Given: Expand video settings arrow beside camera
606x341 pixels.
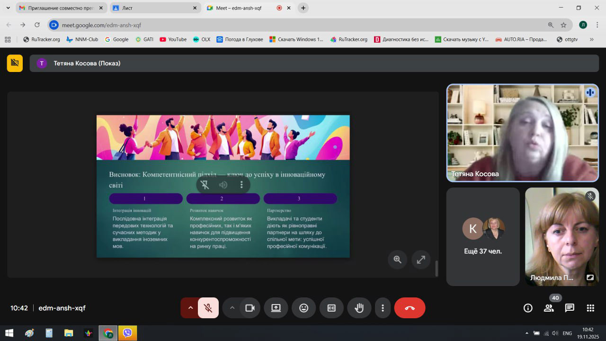Looking at the screenshot, I should (x=232, y=308).
